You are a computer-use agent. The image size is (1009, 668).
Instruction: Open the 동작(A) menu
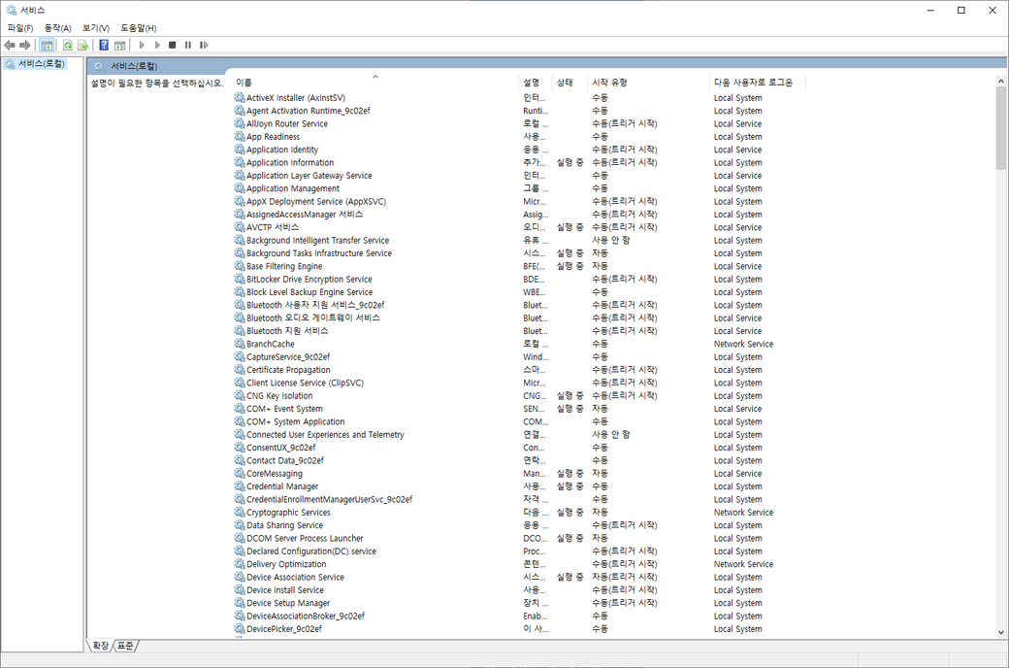[57, 28]
